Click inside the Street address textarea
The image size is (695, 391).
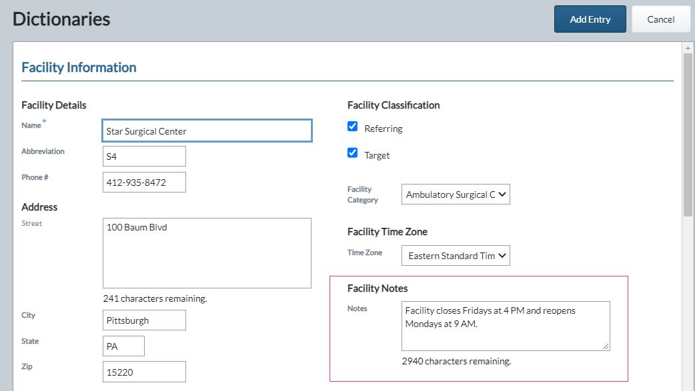(x=207, y=253)
